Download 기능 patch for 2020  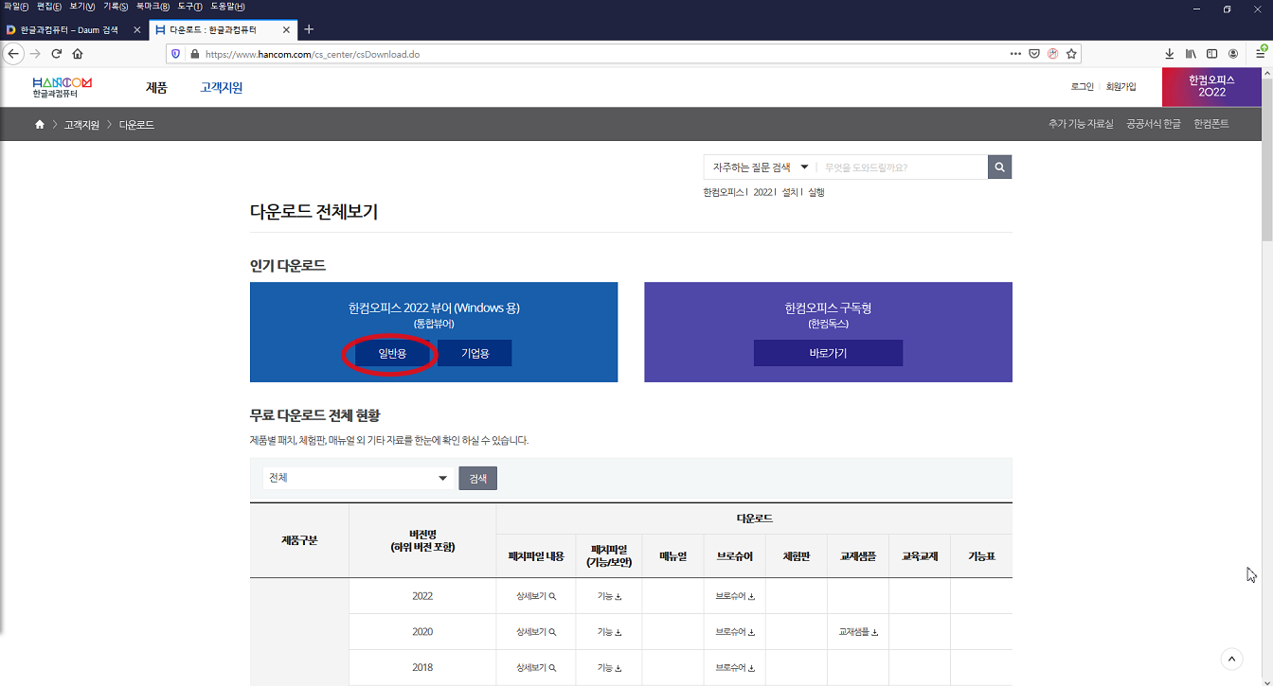[609, 632]
